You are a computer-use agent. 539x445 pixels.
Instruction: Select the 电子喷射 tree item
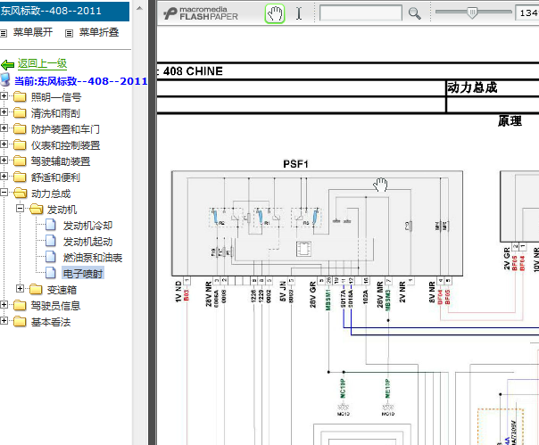click(x=83, y=274)
